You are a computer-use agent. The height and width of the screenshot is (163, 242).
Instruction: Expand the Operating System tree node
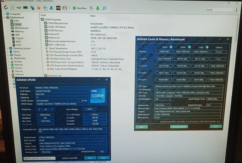[x=7, y=48]
